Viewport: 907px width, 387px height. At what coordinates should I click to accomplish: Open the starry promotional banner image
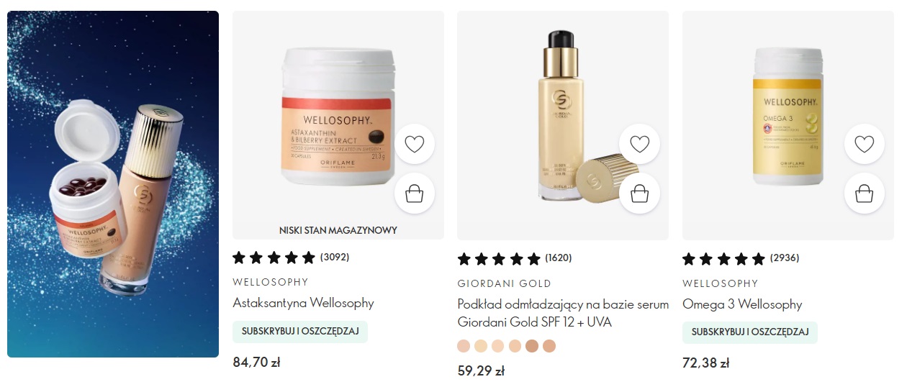[x=113, y=184]
